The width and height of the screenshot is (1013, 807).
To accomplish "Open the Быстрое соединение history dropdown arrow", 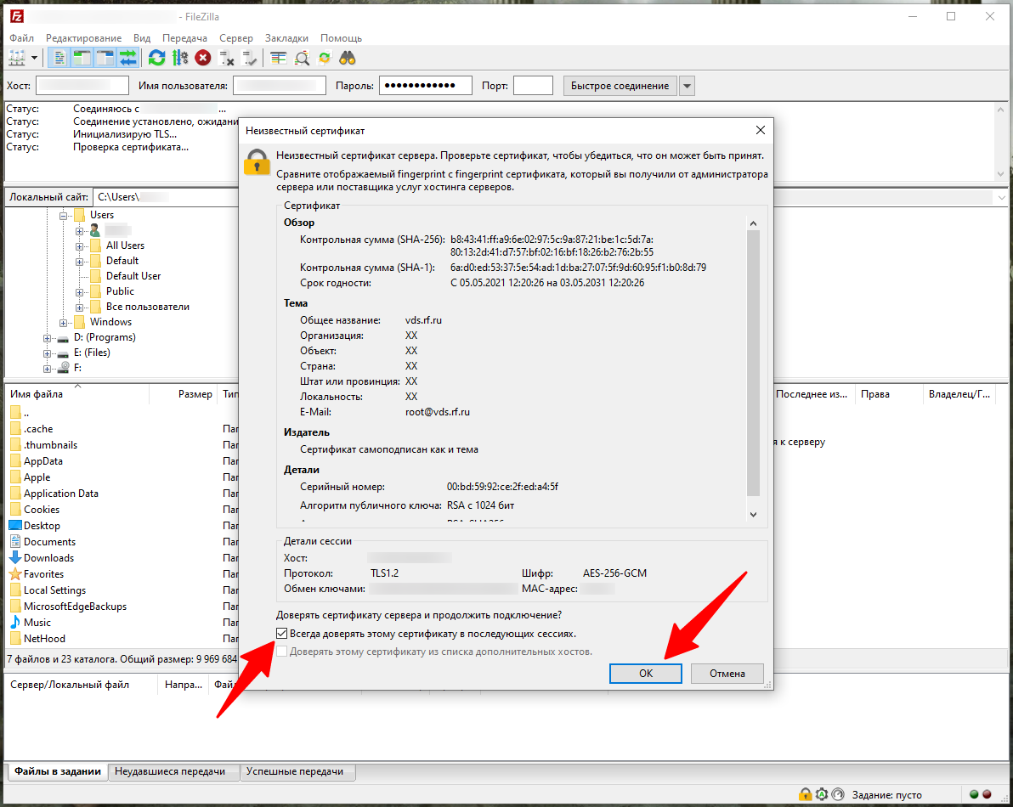I will coord(687,86).
